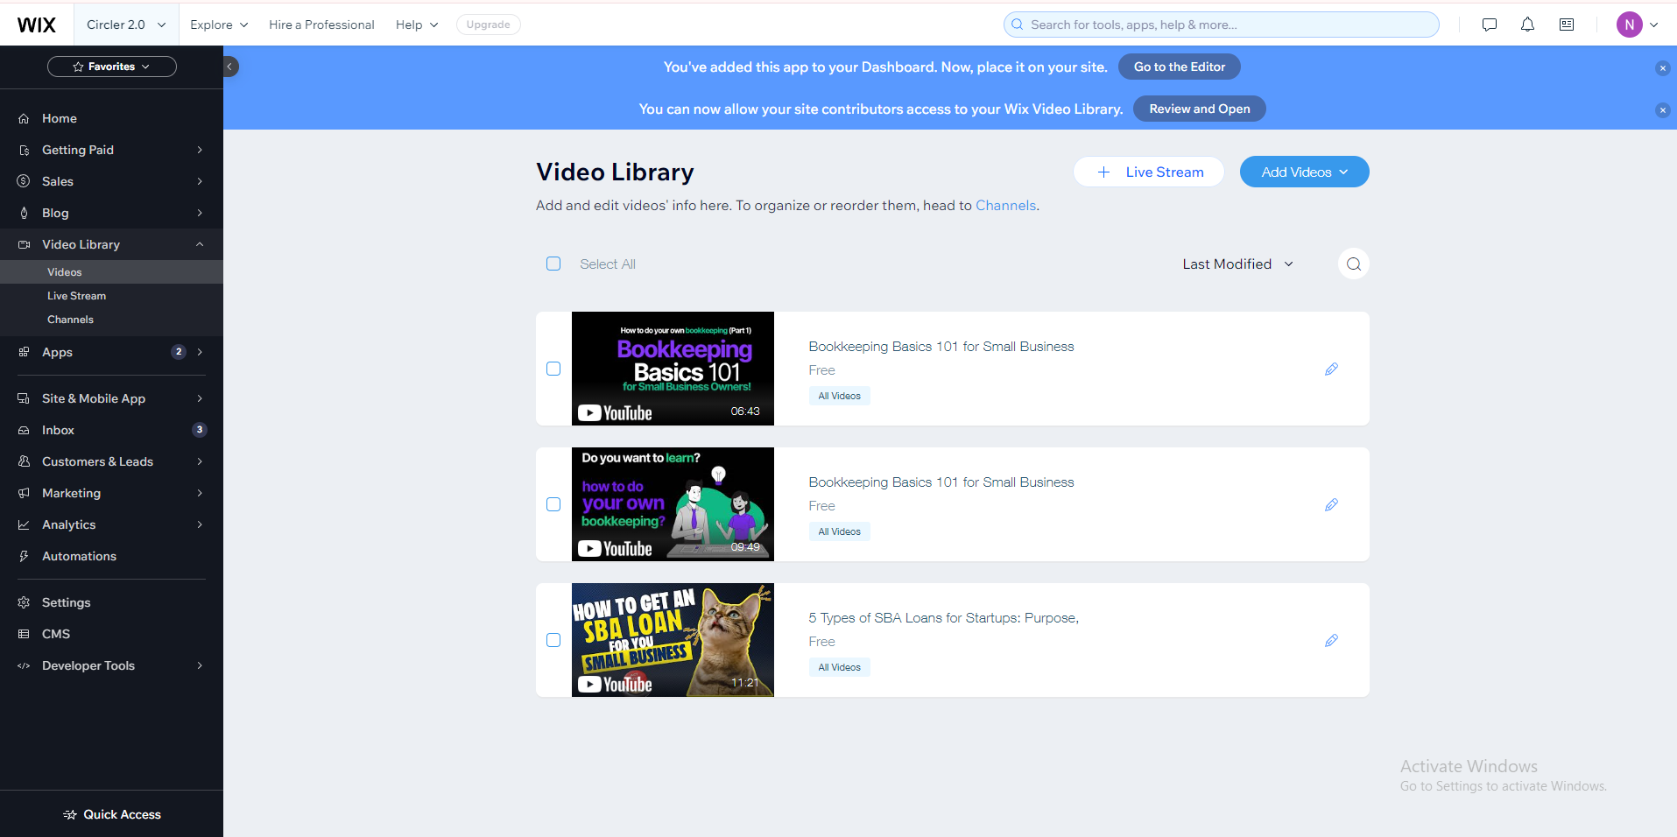Click the Blog pen icon
Viewport: 1677px width, 837px height.
(x=24, y=213)
